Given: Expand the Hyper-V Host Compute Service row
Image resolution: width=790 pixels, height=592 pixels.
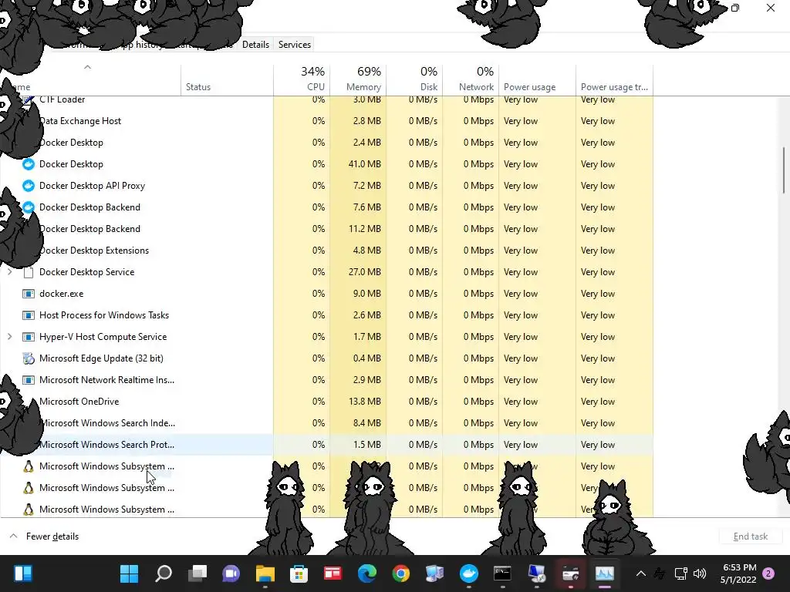Looking at the screenshot, I should (x=9, y=337).
